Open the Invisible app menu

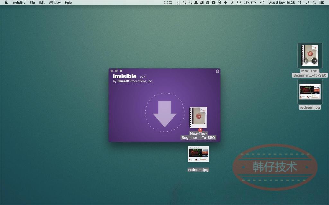coord(19,3)
